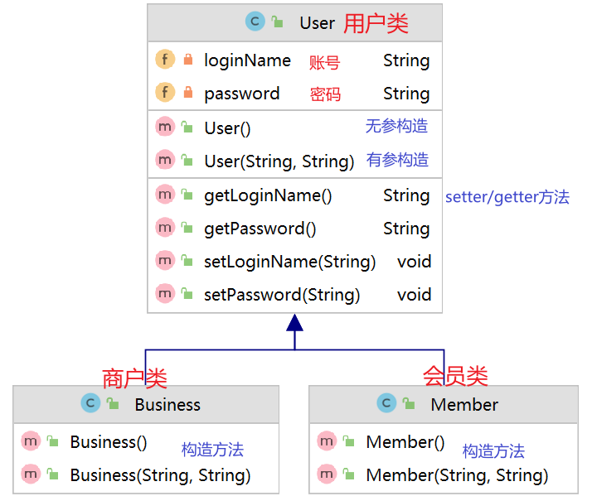Click the inheritance arrowhead below User
The height and width of the screenshot is (496, 592).
click(x=294, y=322)
